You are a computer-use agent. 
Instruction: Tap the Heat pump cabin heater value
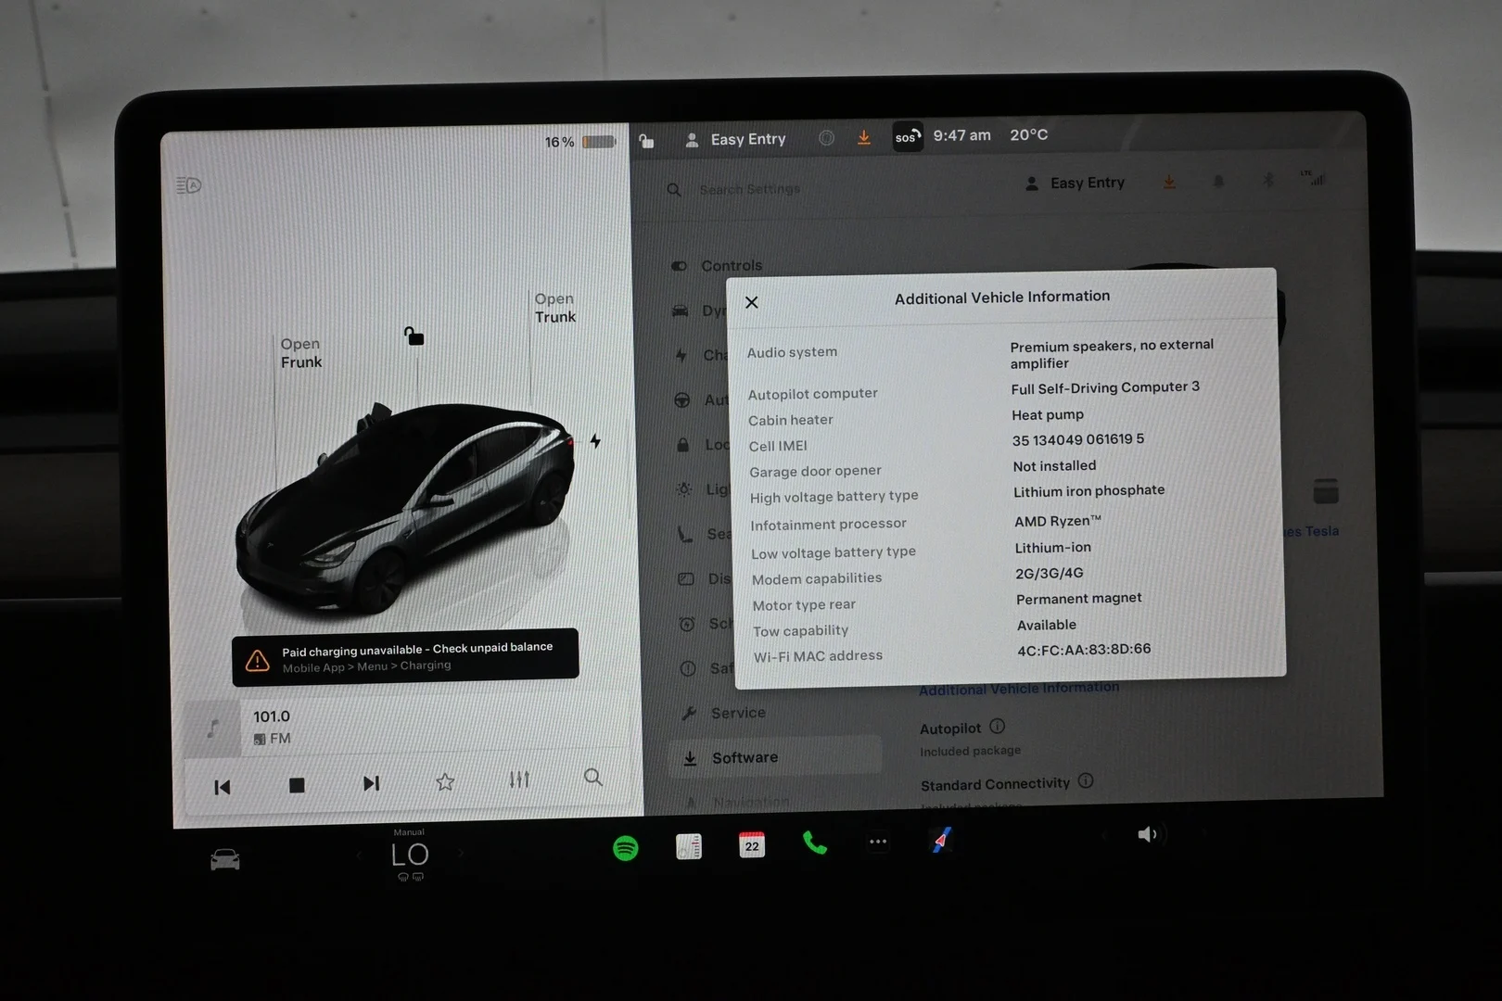point(1048,414)
